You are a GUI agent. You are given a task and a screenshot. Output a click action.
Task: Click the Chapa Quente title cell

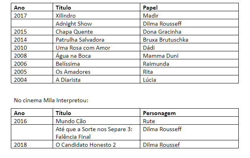tap(96, 31)
